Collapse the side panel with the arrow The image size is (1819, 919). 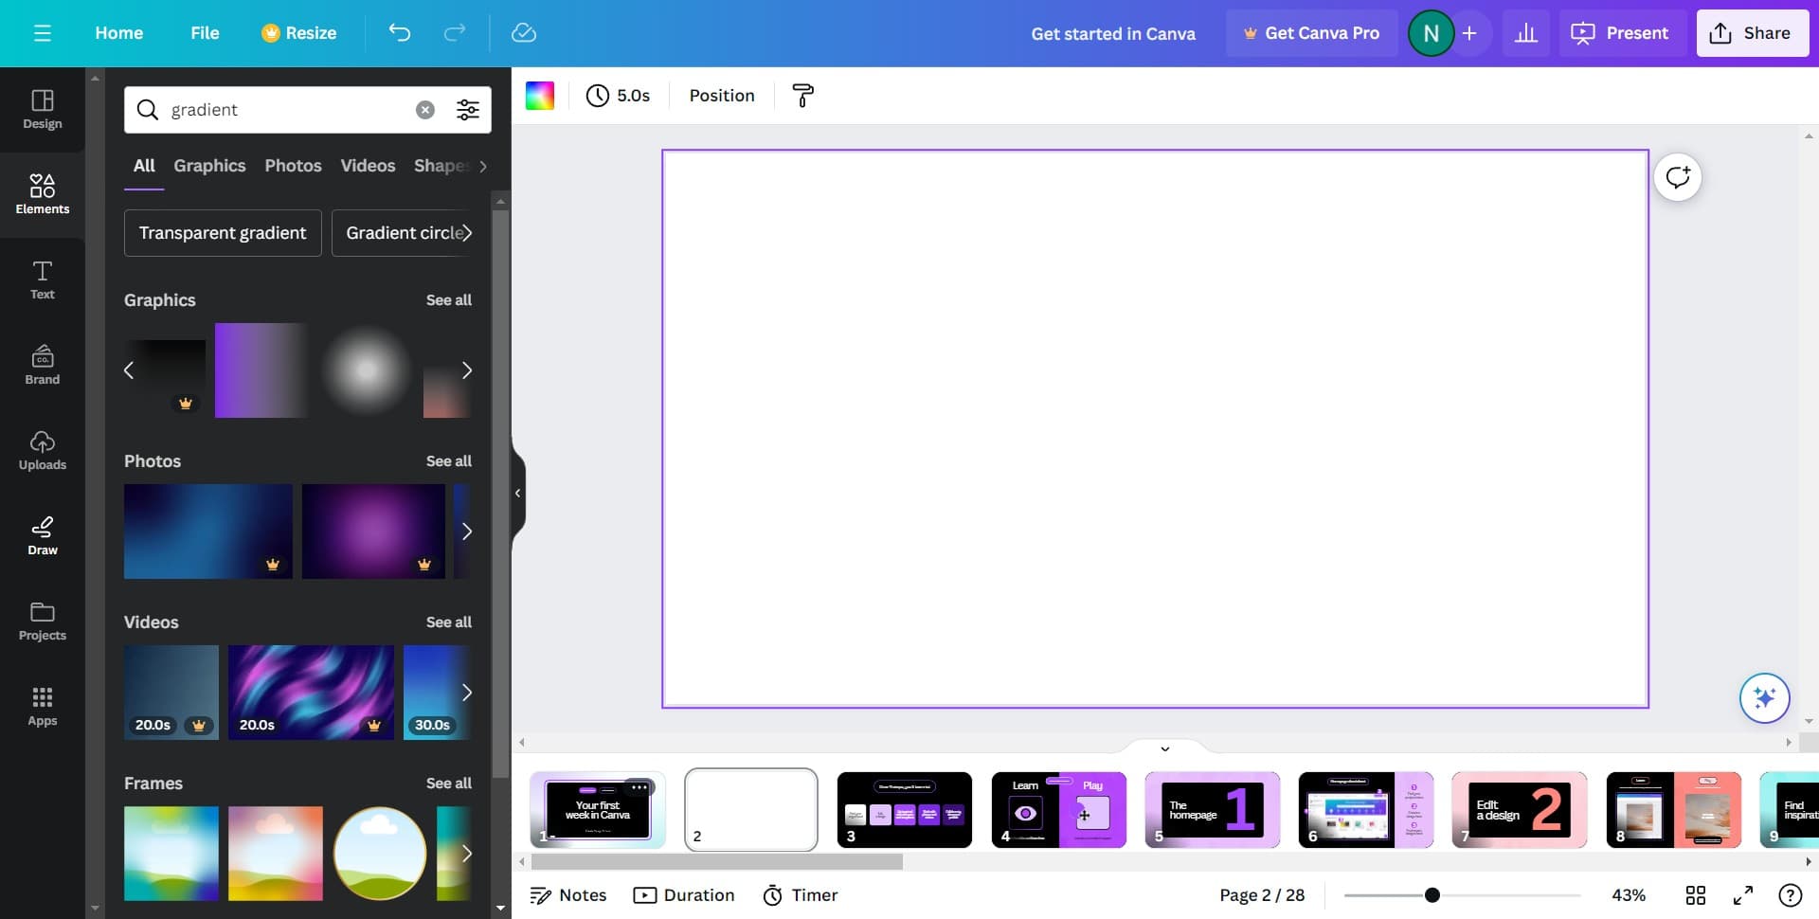point(517,493)
